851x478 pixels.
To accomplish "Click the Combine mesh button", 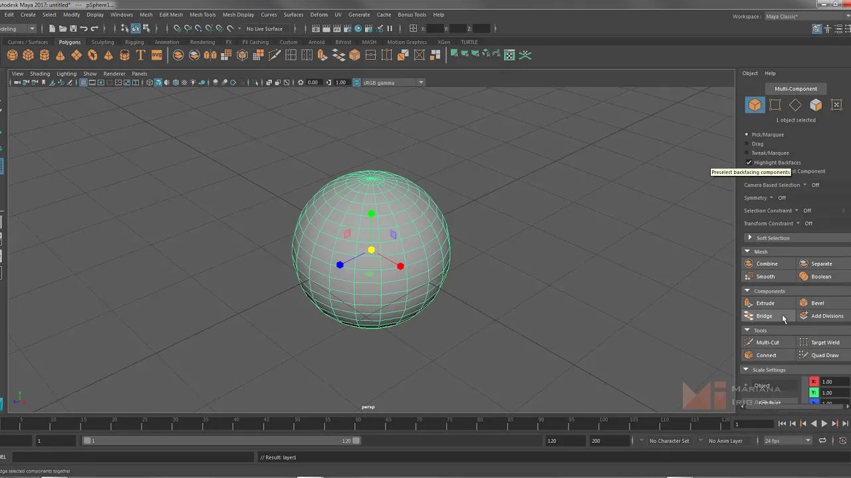I will pyautogui.click(x=769, y=264).
